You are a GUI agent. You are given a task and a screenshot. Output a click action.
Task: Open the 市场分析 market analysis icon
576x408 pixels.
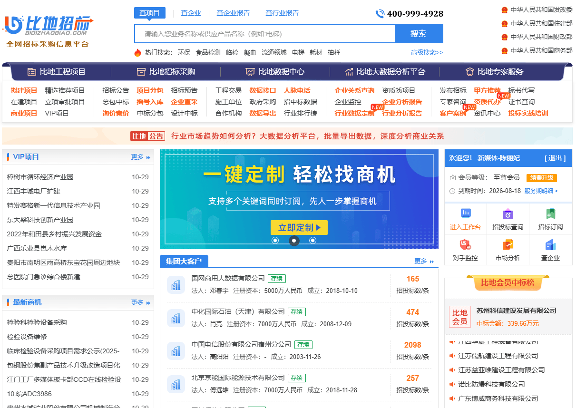[508, 245]
